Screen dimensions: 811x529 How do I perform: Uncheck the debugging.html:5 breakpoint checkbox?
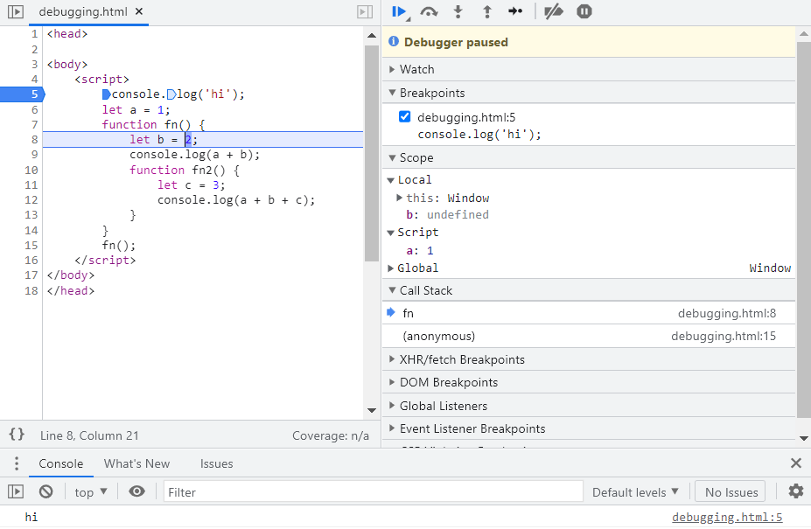404,117
